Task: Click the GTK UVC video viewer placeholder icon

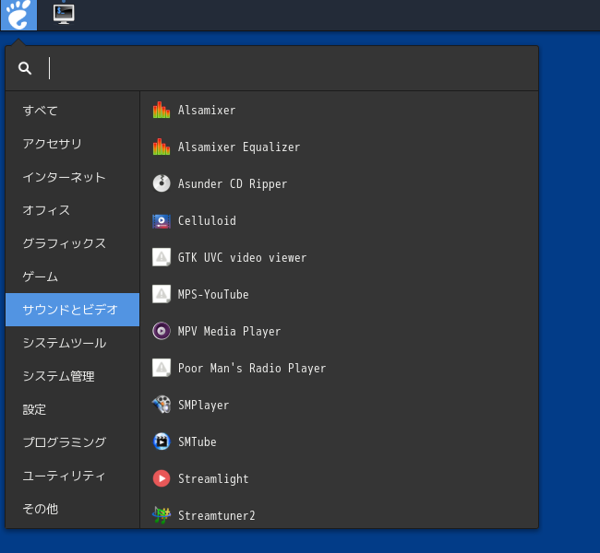Action: [162, 257]
